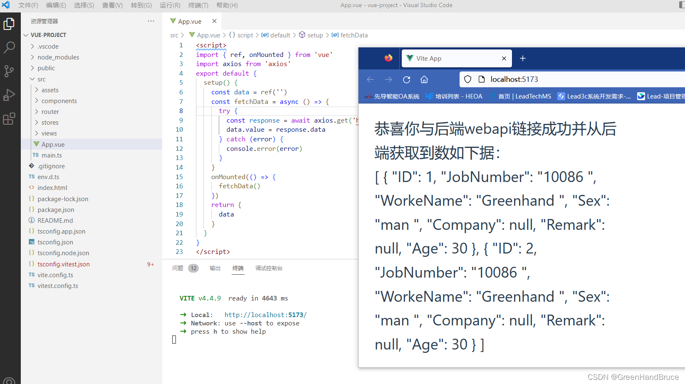Click the setup breadcrumb item

click(311, 35)
